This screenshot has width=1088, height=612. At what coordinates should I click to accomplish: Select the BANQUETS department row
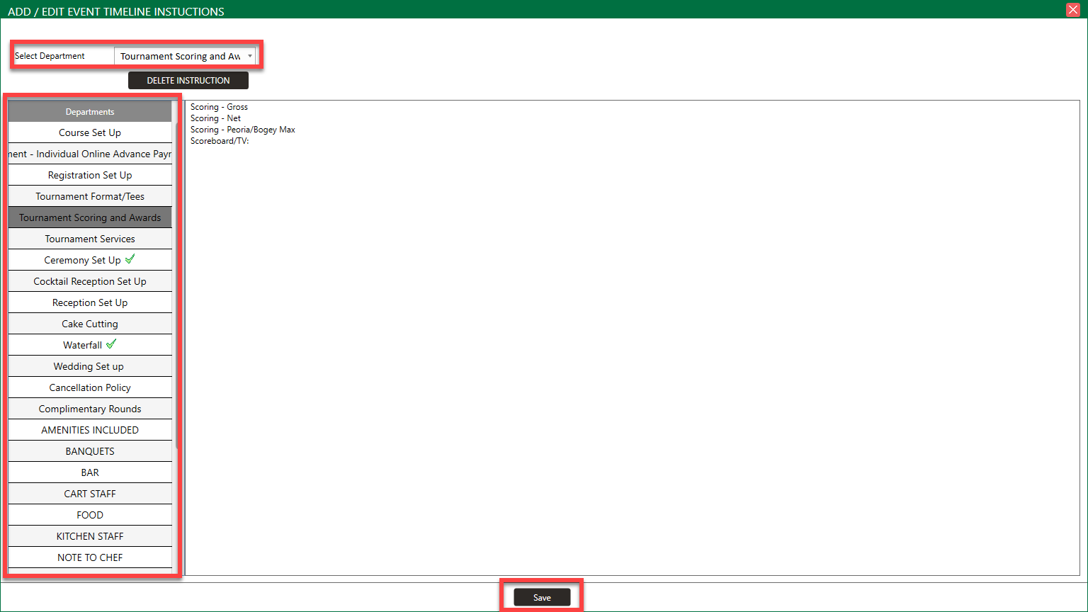90,451
